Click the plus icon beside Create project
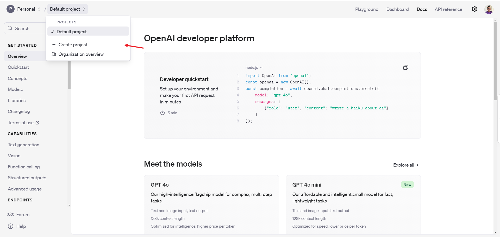 pyautogui.click(x=54, y=45)
